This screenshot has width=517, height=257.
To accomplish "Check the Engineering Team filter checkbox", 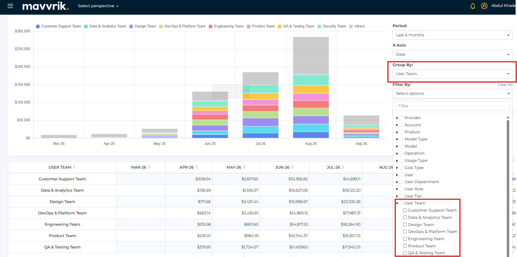I will pyautogui.click(x=405, y=239).
